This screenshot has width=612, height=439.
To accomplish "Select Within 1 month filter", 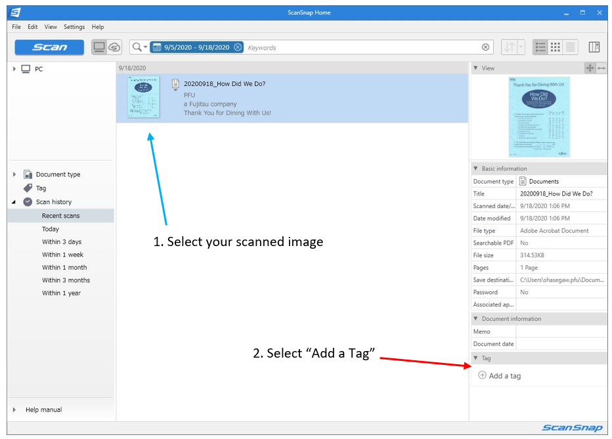I will tap(64, 268).
